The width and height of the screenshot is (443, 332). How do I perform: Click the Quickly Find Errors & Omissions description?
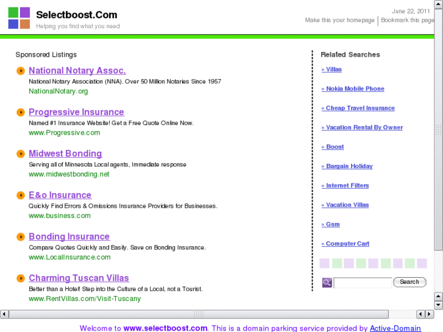click(x=123, y=207)
